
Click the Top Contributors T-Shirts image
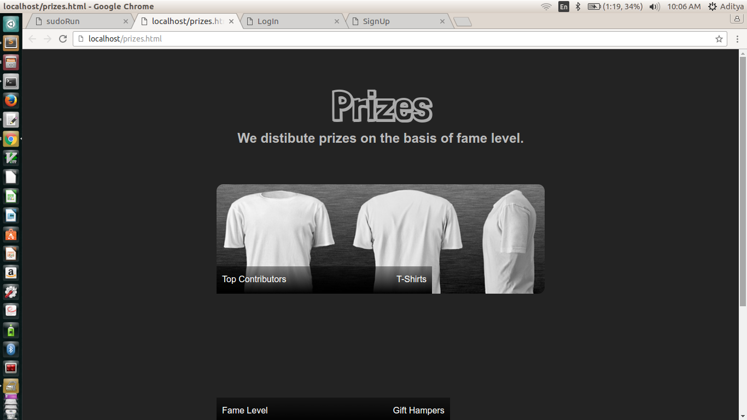point(381,239)
